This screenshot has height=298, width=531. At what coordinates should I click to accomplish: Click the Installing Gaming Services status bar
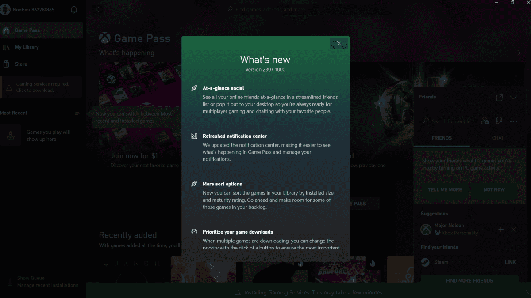308,290
